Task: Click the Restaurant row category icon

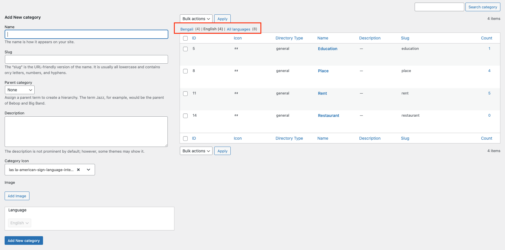Action: pyautogui.click(x=236, y=115)
